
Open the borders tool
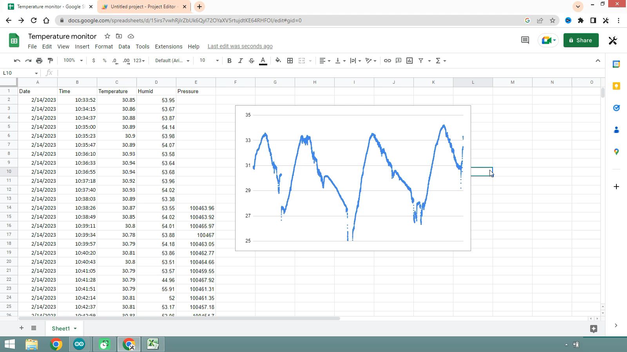(x=290, y=61)
